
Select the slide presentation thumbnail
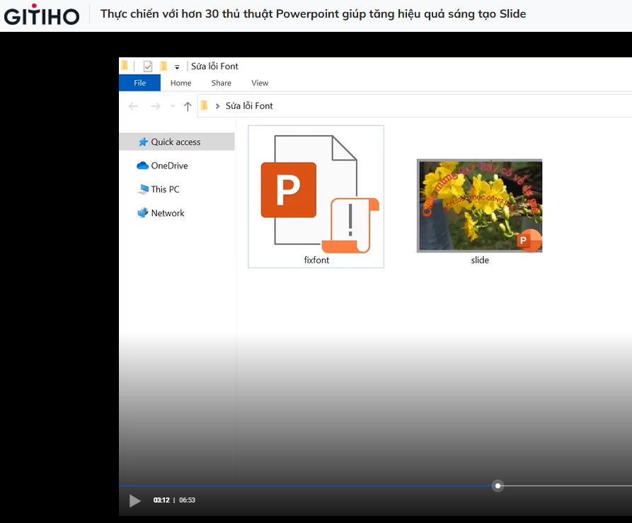coord(480,205)
